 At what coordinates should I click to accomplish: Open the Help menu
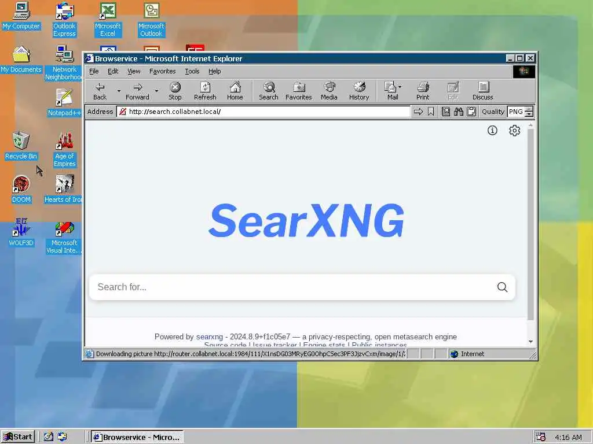(214, 71)
